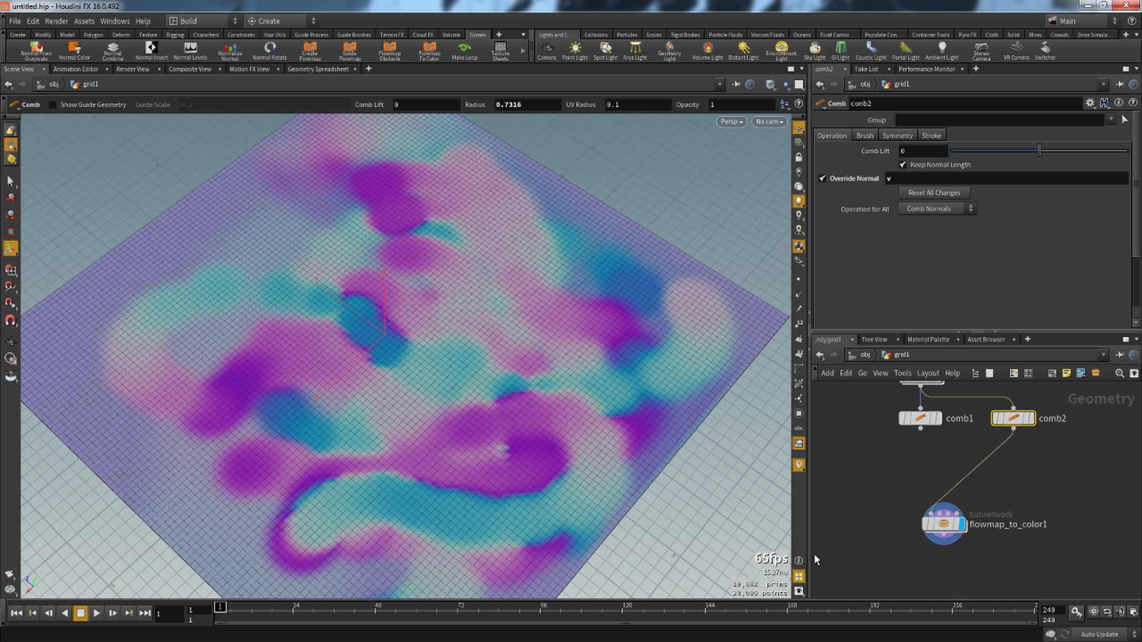Screen dimensions: 1142x642
Task: Toggle the Override Normal checkbox
Action: 823,178
